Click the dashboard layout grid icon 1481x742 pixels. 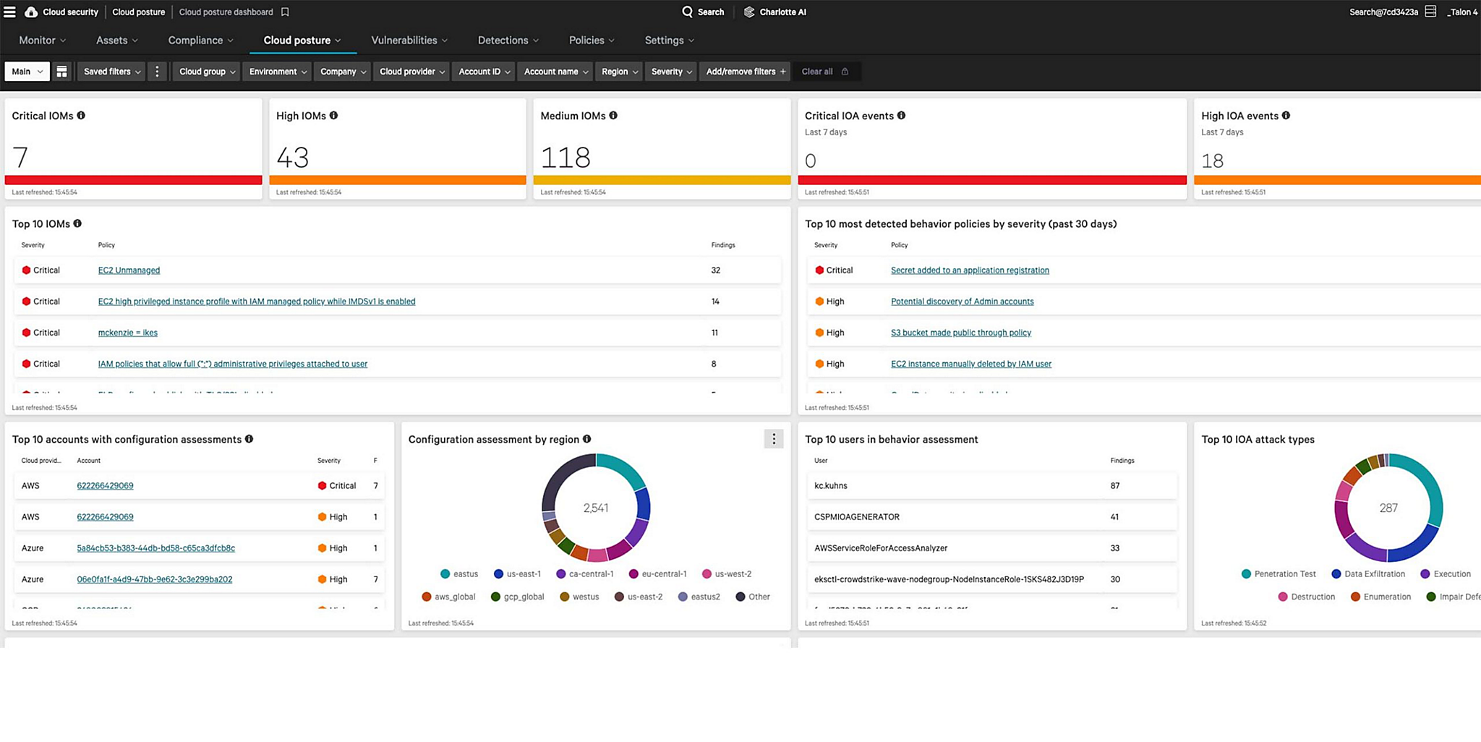coord(61,71)
